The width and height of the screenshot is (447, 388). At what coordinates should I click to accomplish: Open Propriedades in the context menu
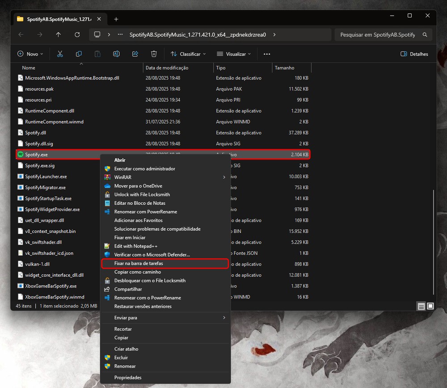click(x=128, y=378)
